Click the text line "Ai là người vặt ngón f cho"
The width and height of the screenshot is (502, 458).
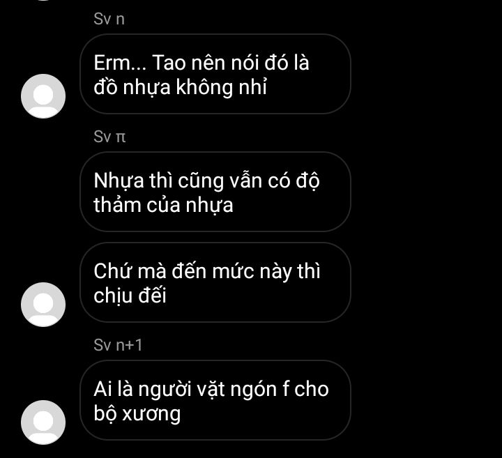211,389
